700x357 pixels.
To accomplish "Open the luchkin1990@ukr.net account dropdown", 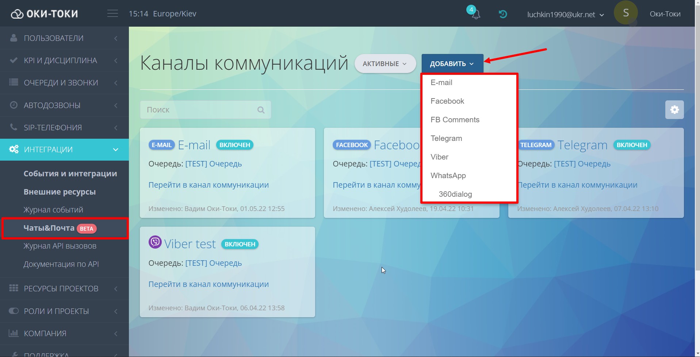I will (565, 15).
